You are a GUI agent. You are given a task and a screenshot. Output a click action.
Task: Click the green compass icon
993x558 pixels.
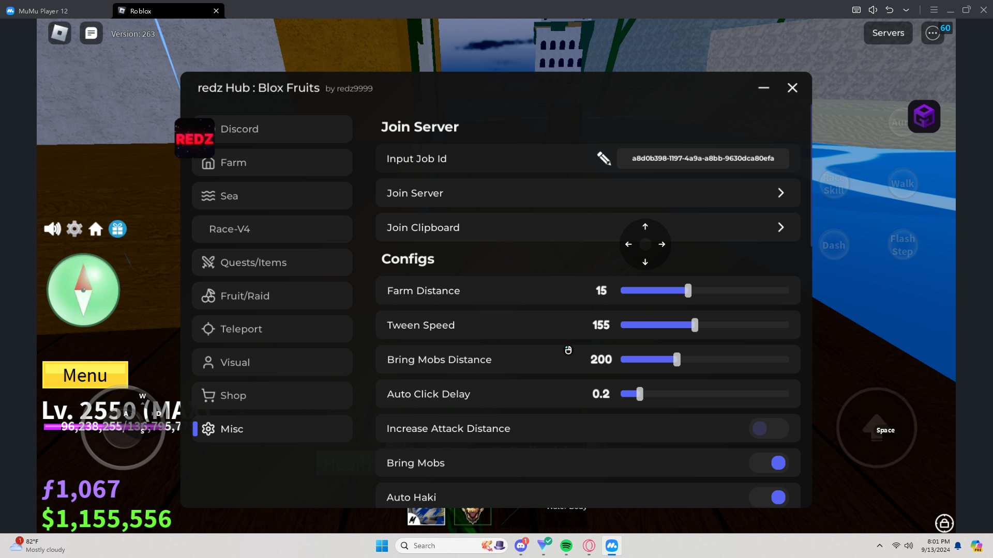83,290
